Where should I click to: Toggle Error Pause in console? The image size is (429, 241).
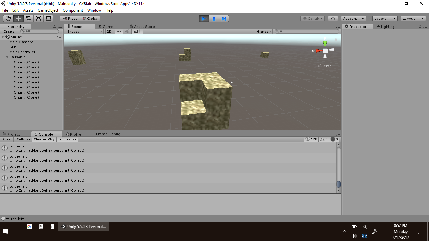pyautogui.click(x=67, y=139)
